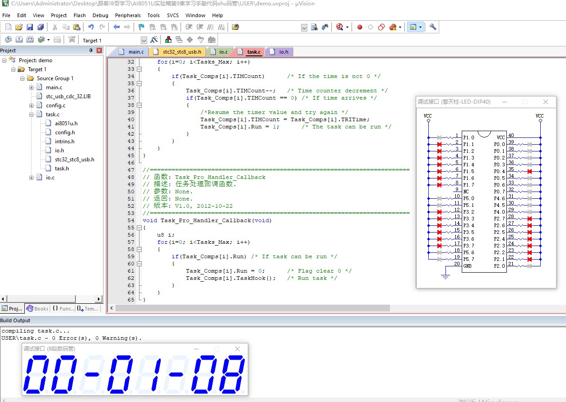Open the Peripherals menu
Screen dimensions: 566x402
(128, 15)
